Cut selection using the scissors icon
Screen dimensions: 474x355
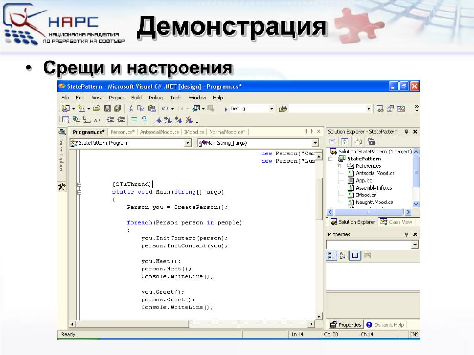click(x=131, y=108)
